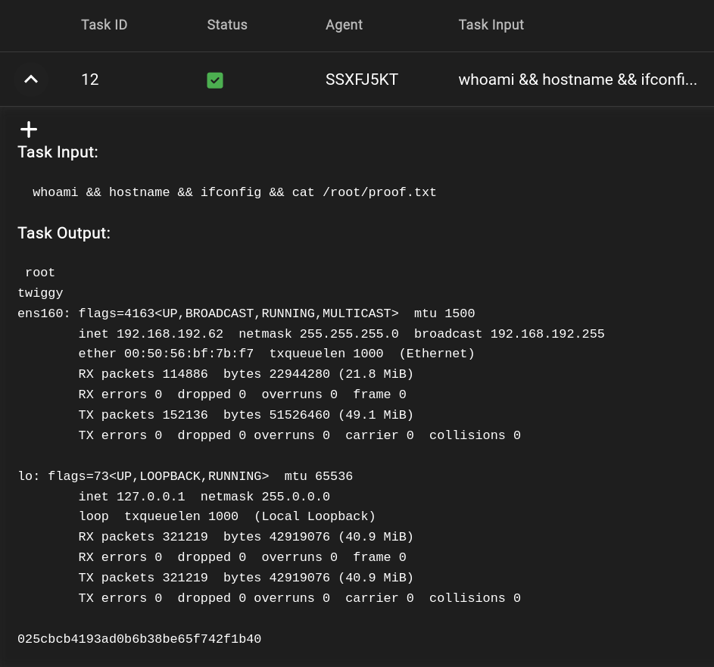
Task: Toggle Task 12's completed status checkbox
Action: [x=215, y=79]
